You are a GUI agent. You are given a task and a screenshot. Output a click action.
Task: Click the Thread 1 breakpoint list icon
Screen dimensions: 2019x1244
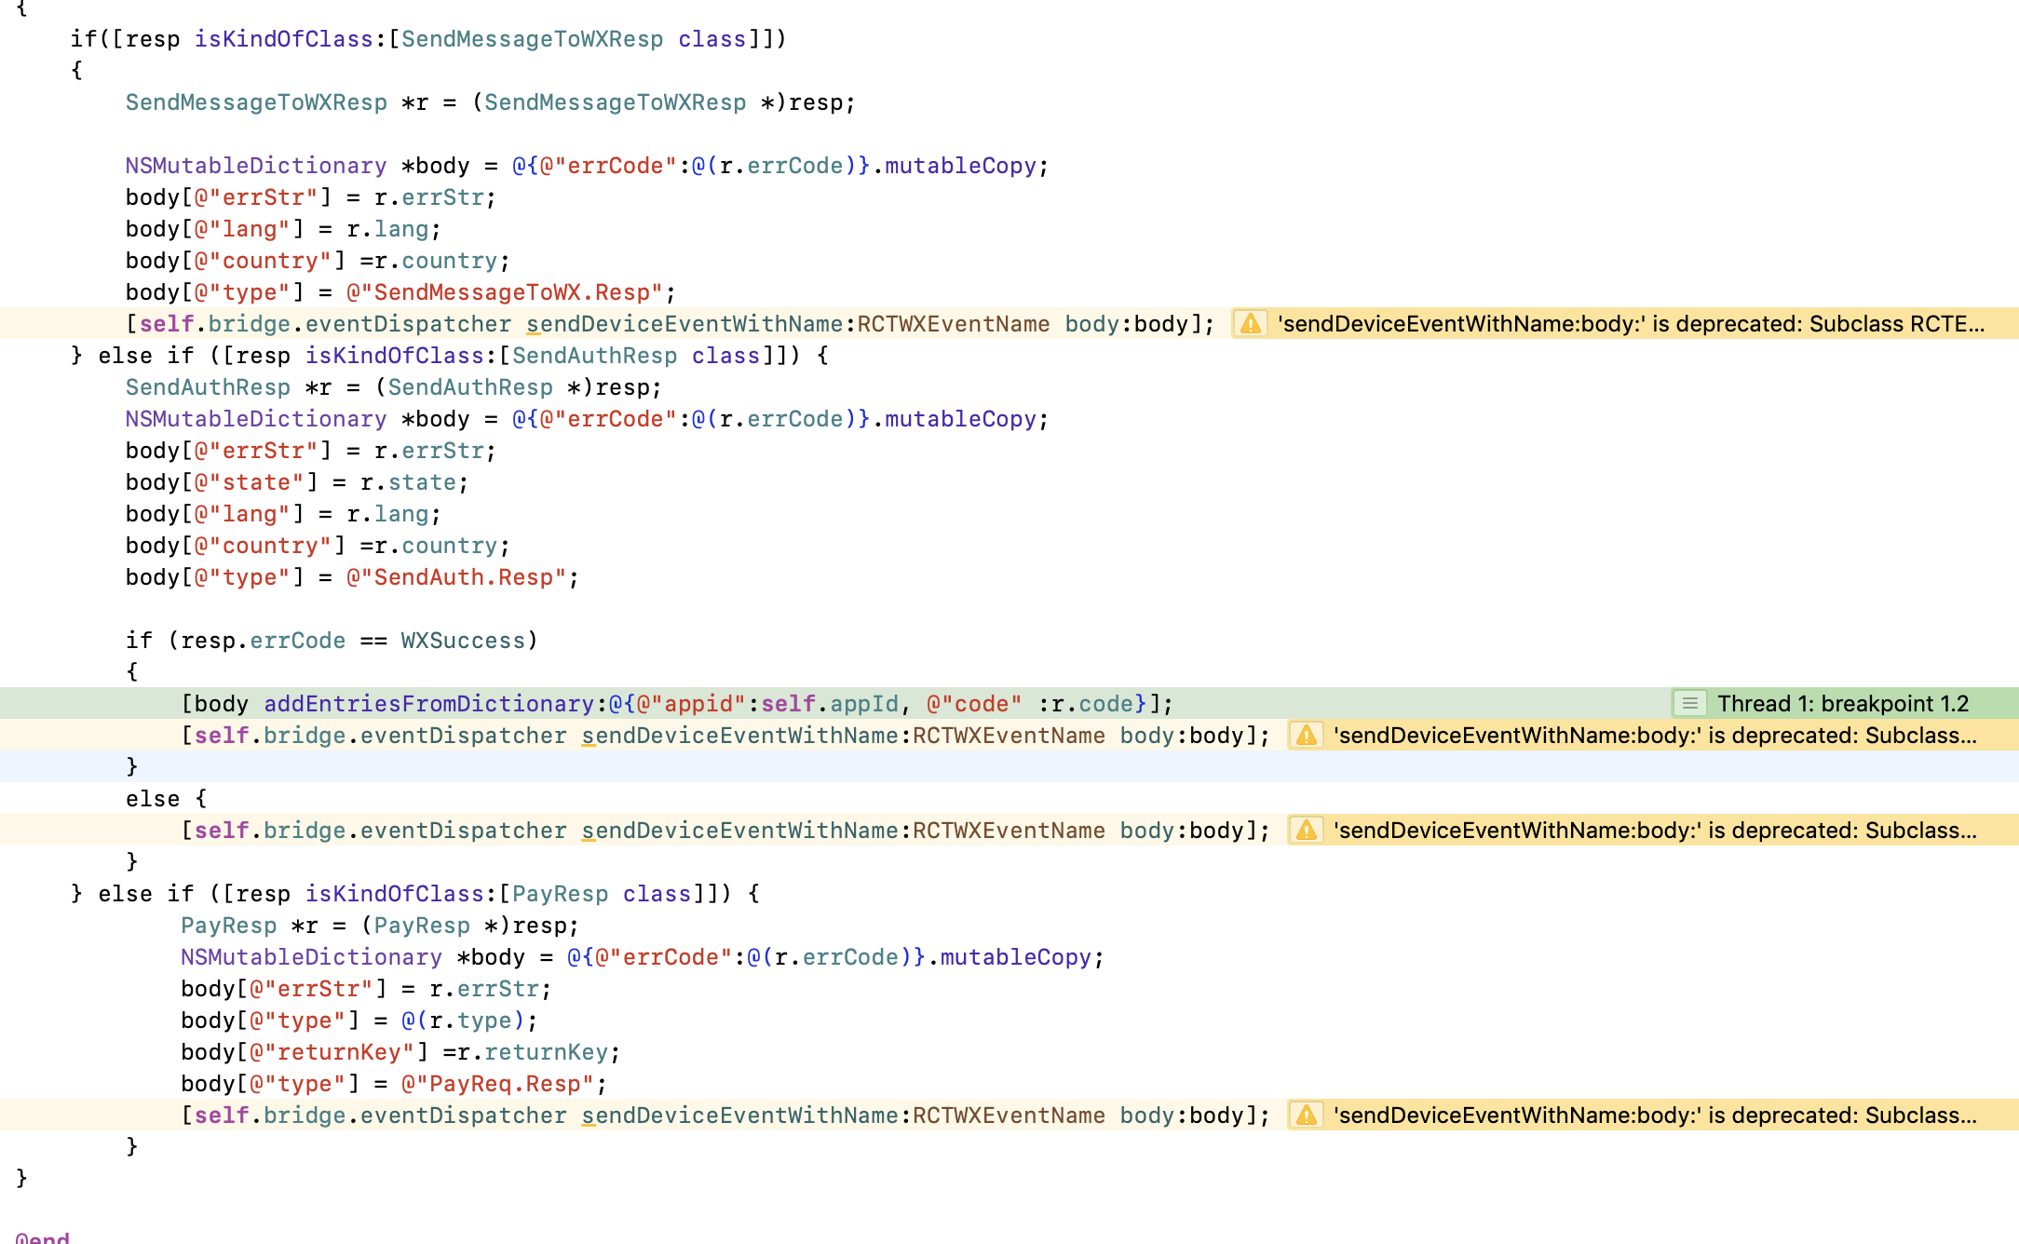1689,704
